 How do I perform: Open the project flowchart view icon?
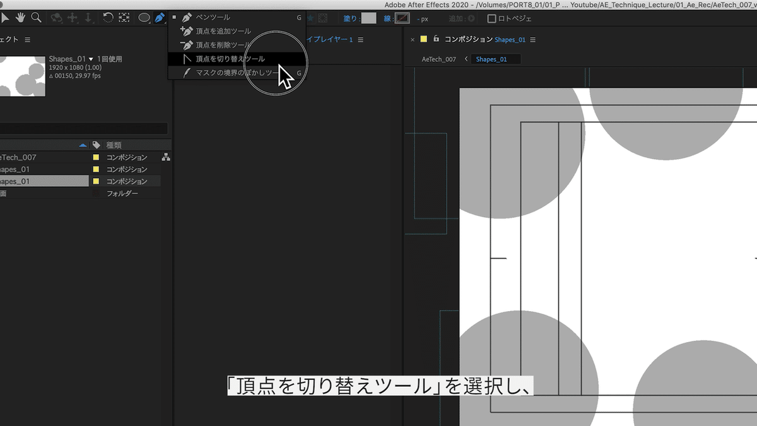coord(166,157)
